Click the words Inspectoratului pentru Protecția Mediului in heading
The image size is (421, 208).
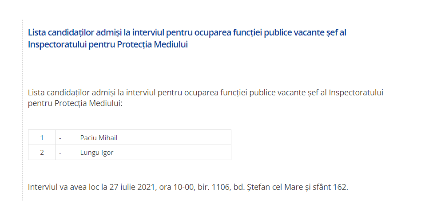(x=107, y=44)
